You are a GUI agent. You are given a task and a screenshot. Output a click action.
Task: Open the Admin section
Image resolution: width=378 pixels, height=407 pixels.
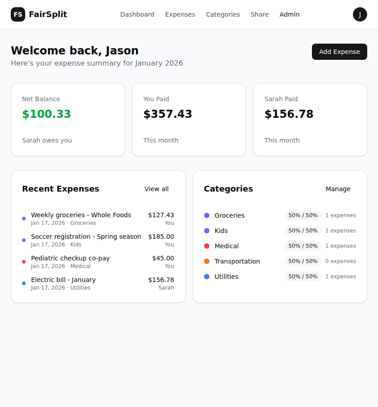coord(289,14)
